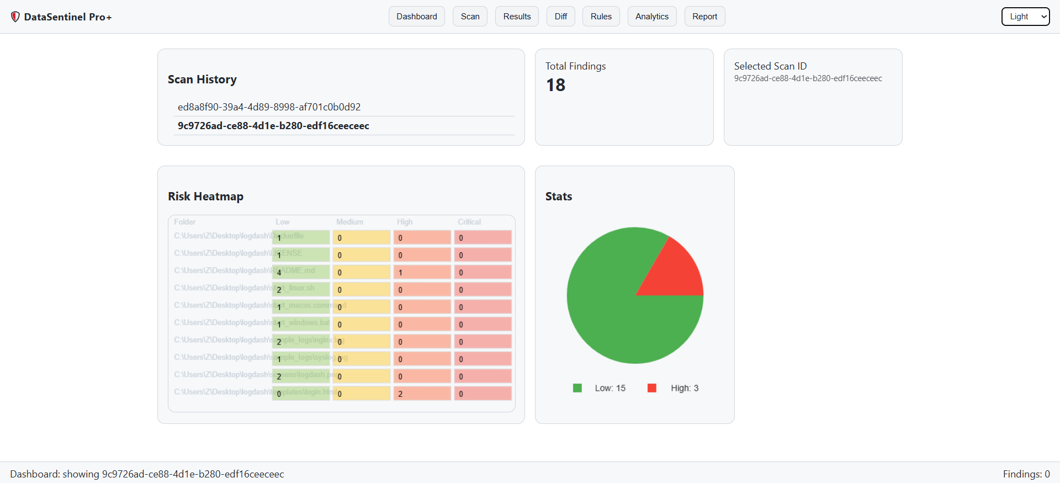Click the LICENSE row Medium cell

point(362,255)
